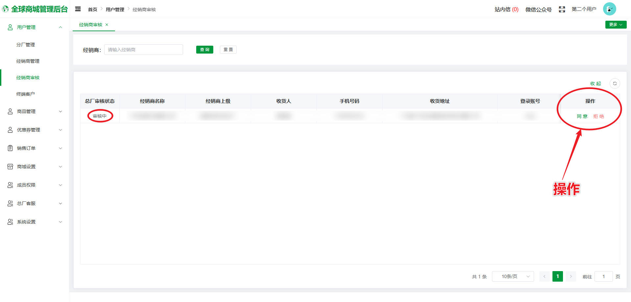The width and height of the screenshot is (631, 302).
Task: Approve the dealer with 同意 link
Action: click(582, 116)
